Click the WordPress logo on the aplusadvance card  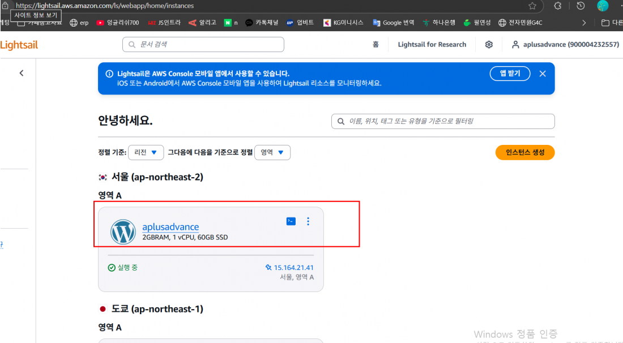tap(123, 232)
